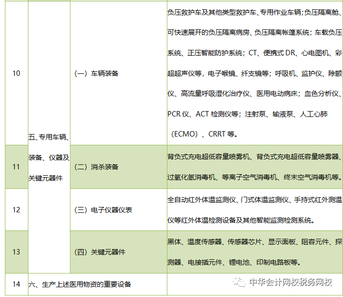Click the 六、生产上述医用物资的重要设备 row text
343x297 pixels.
80,284
